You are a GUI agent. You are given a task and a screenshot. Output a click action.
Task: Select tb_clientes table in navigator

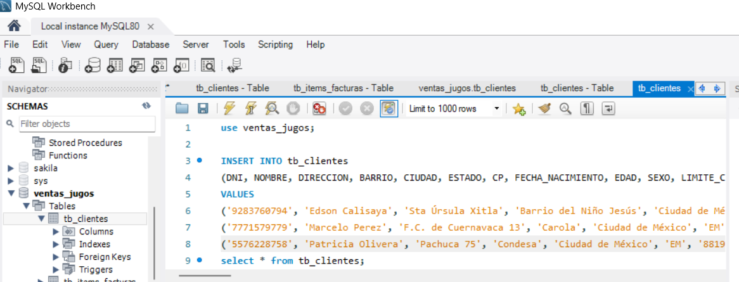click(x=86, y=219)
